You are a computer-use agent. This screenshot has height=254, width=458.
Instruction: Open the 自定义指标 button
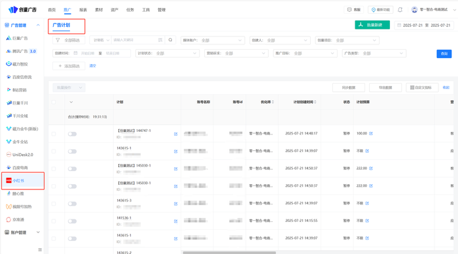click(422, 87)
